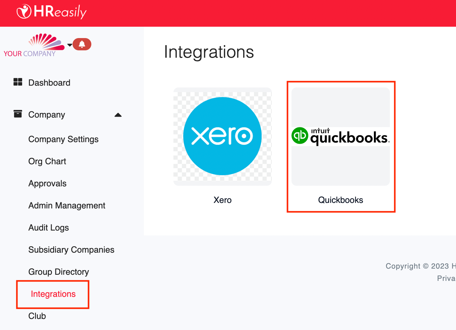The height and width of the screenshot is (330, 456).
Task: Click the Xero logo tile
Action: 223,136
